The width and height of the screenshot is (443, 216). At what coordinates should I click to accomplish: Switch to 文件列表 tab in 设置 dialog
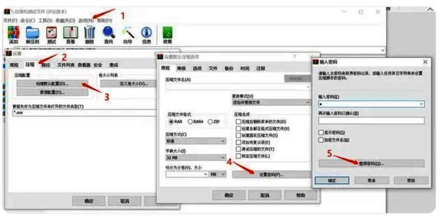click(66, 65)
